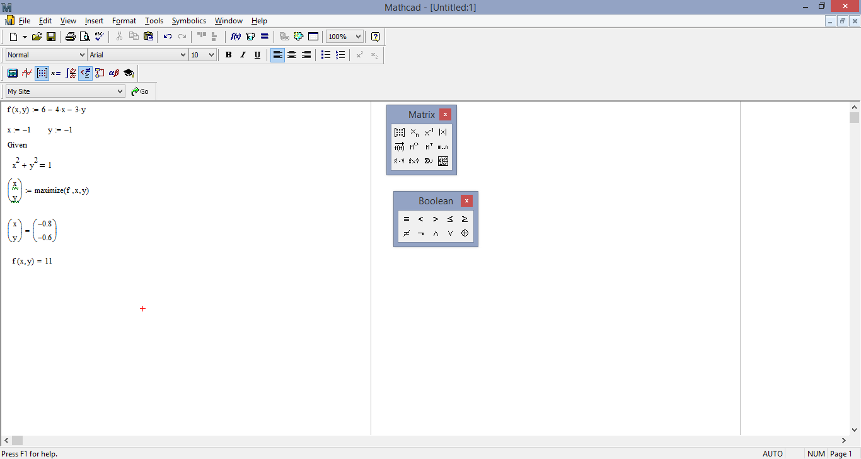Insert a unit with the measuring cup icon

pos(250,37)
